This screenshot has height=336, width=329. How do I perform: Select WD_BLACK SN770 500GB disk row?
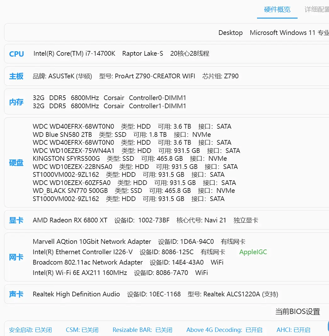(x=134, y=191)
